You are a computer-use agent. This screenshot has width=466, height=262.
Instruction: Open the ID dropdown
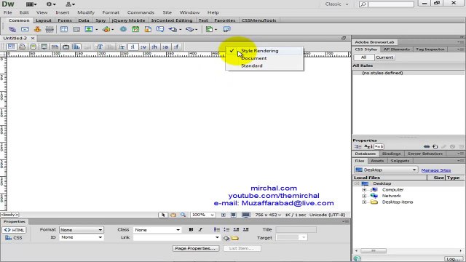coord(82,237)
